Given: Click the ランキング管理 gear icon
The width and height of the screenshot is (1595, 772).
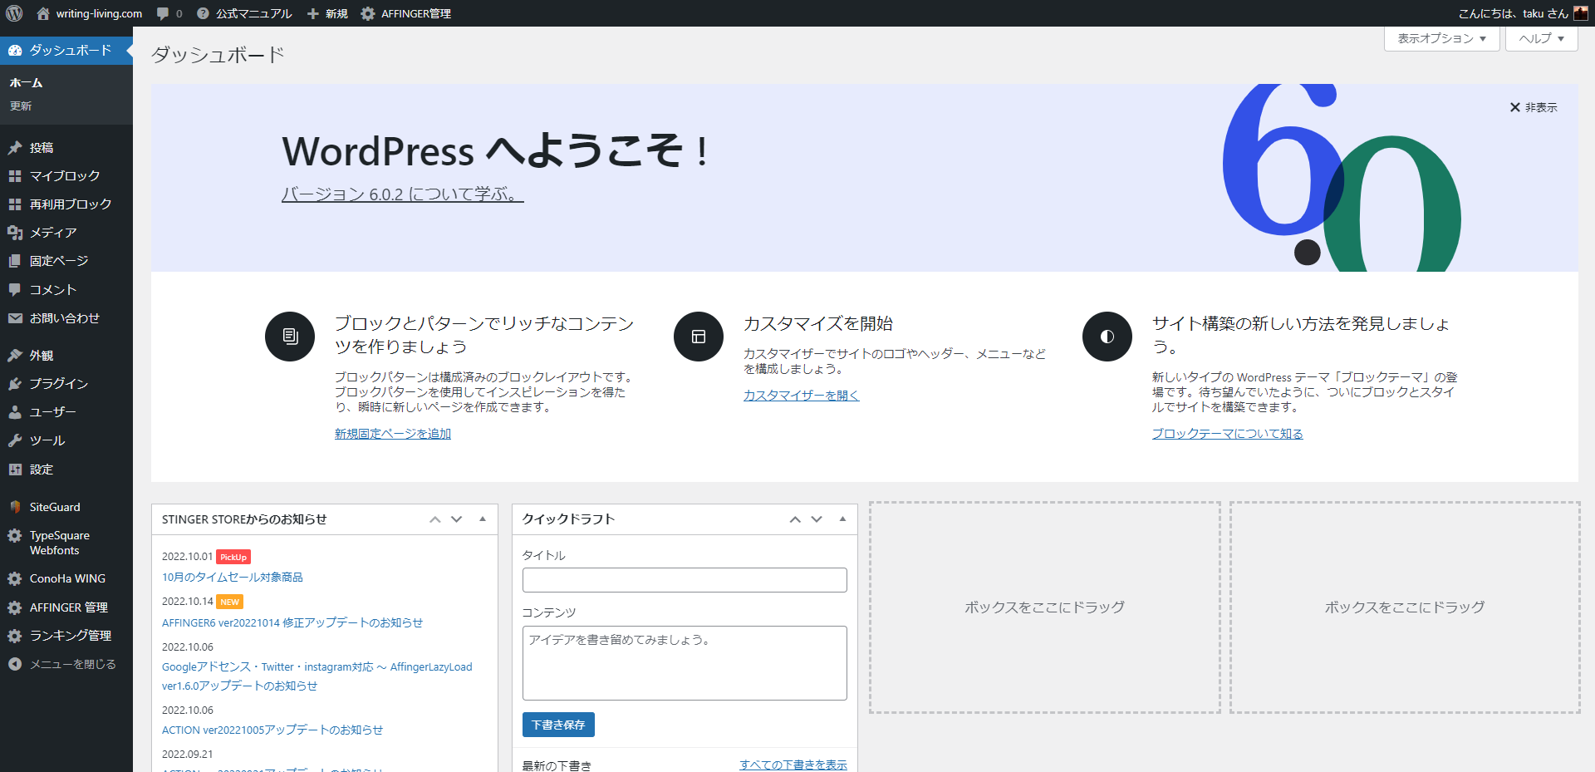Looking at the screenshot, I should 15,636.
